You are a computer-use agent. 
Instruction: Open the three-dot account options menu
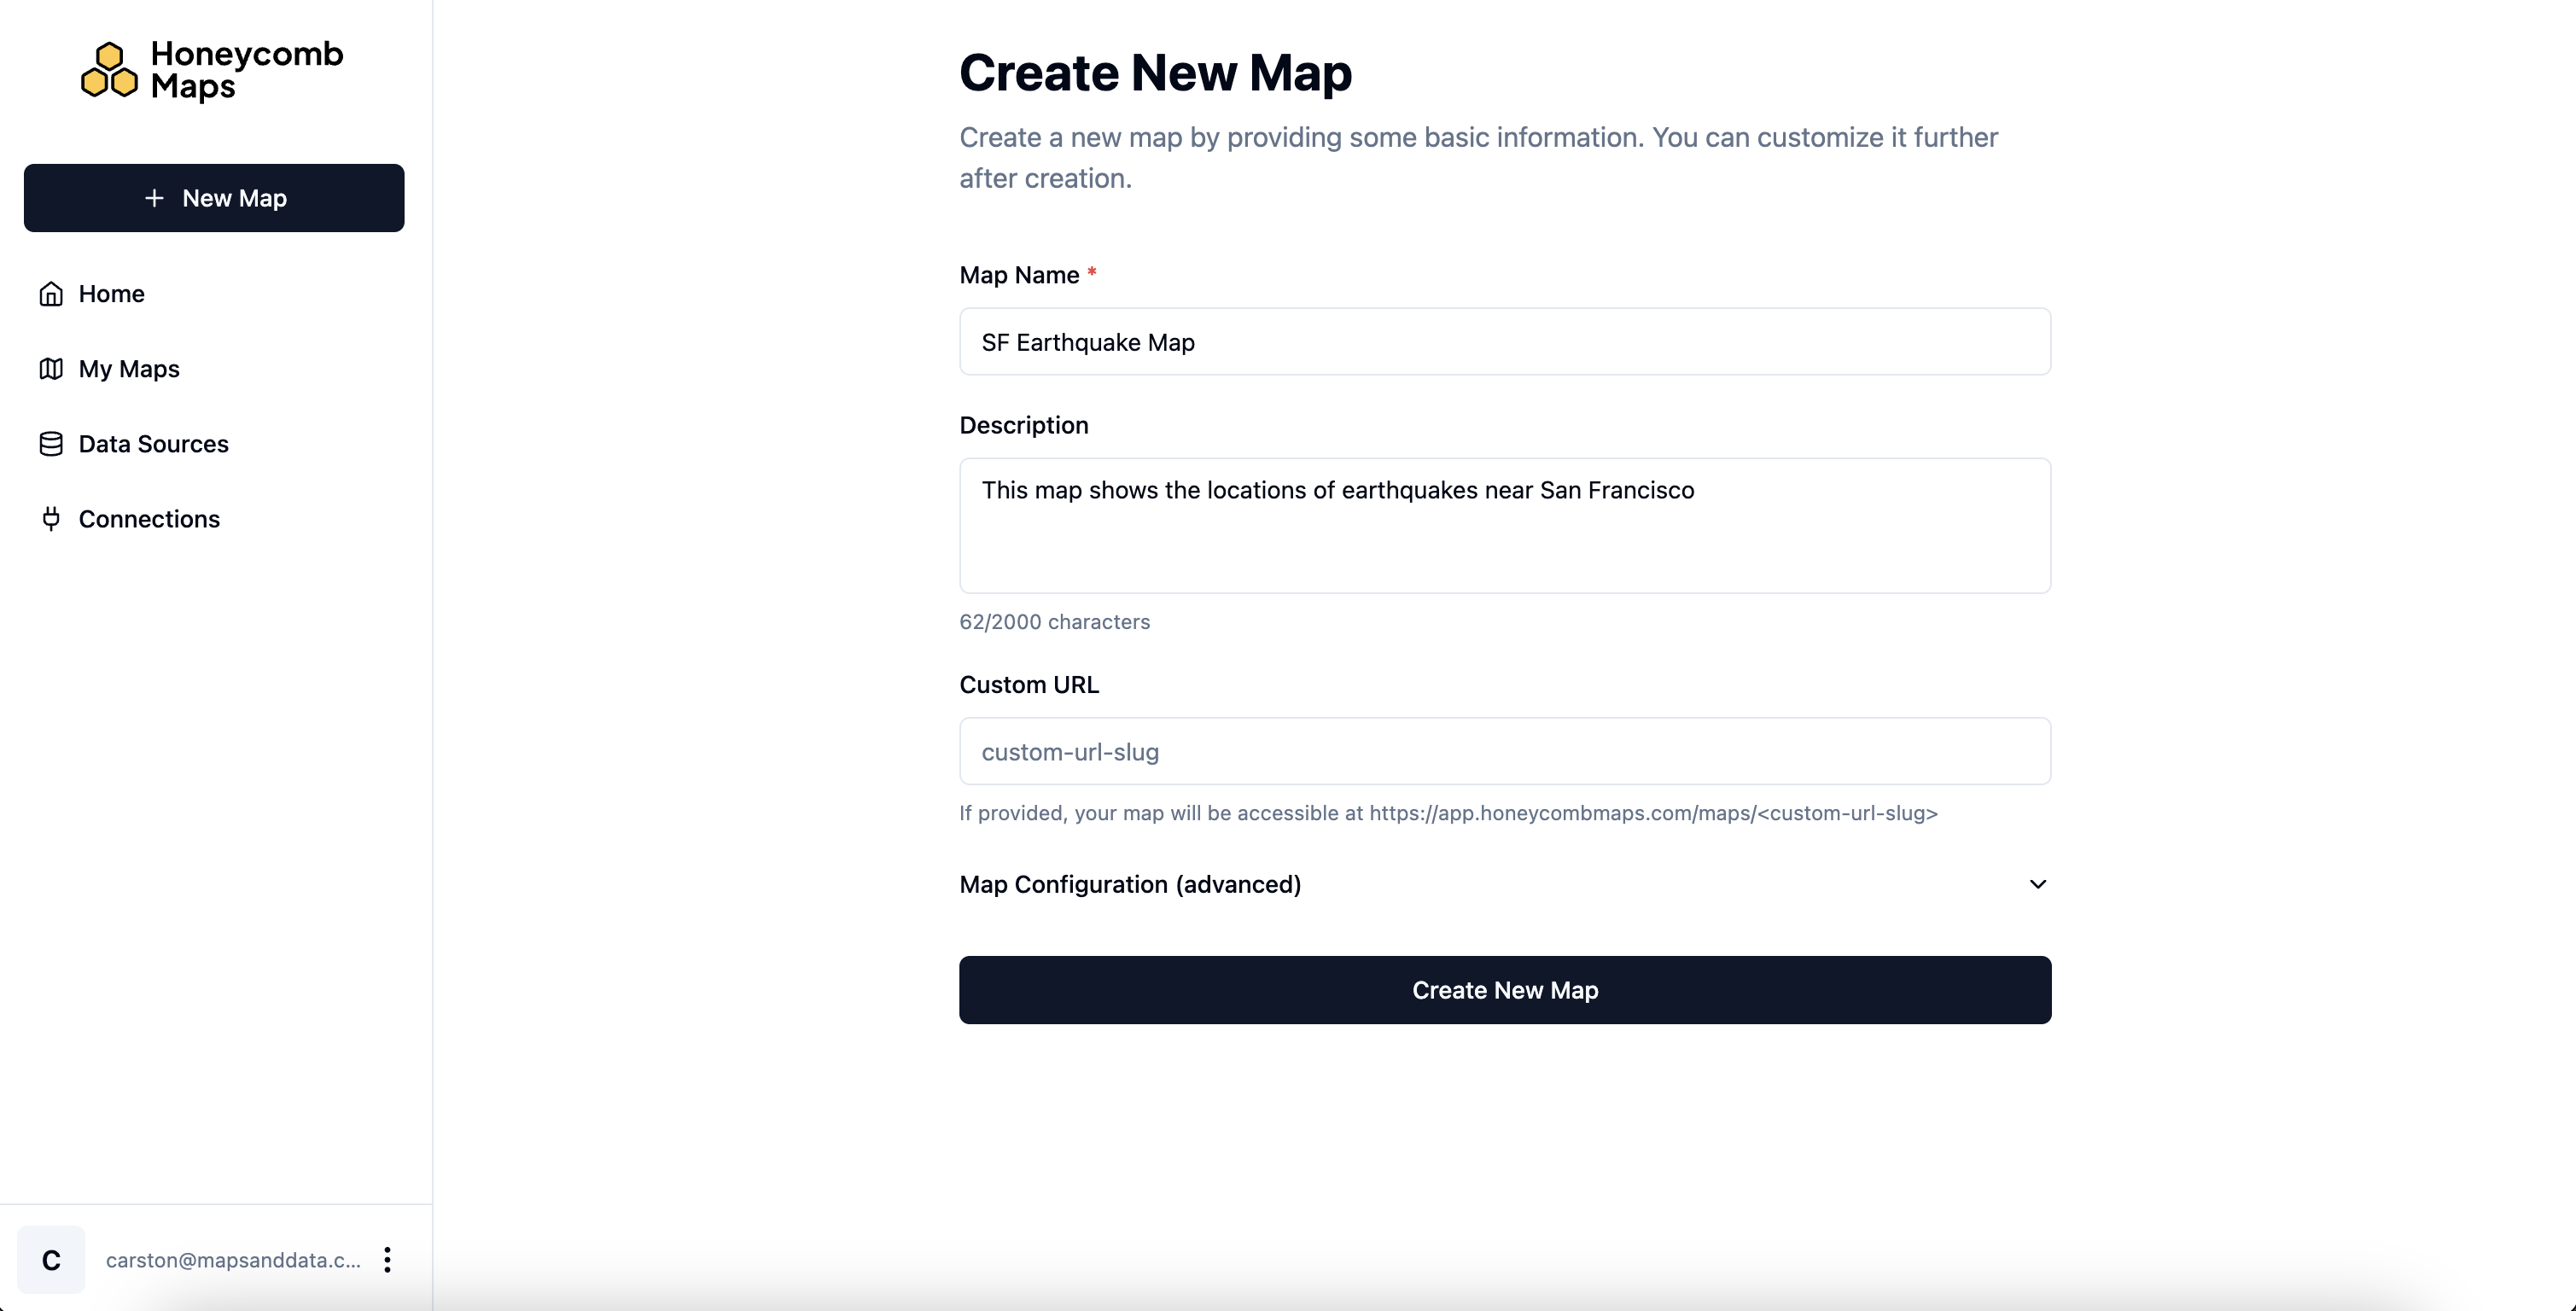(387, 1260)
